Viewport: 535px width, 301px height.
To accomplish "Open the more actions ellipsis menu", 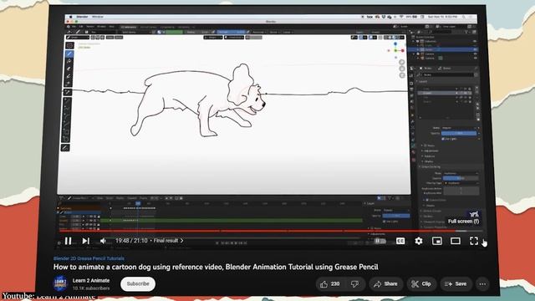I will pos(482,284).
